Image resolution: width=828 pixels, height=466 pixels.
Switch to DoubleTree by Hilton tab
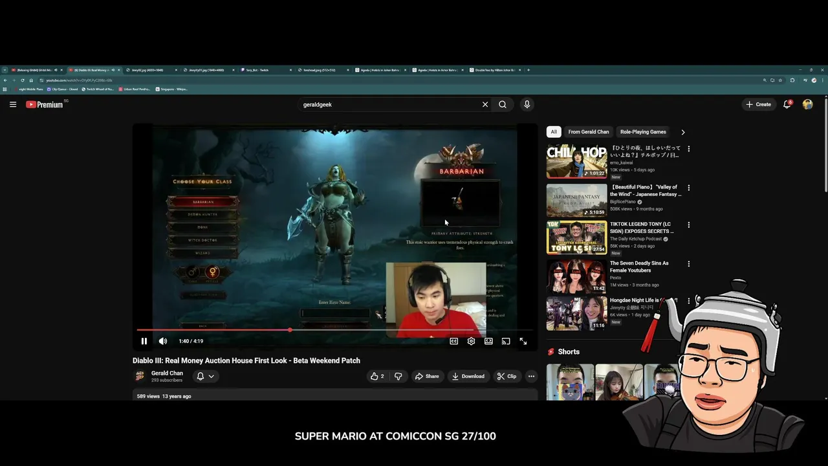pyautogui.click(x=495, y=70)
